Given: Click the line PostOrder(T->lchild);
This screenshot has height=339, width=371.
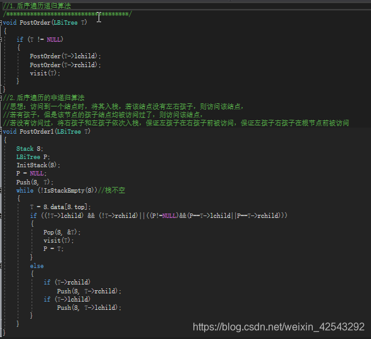Looking at the screenshot, I should pos(65,56).
